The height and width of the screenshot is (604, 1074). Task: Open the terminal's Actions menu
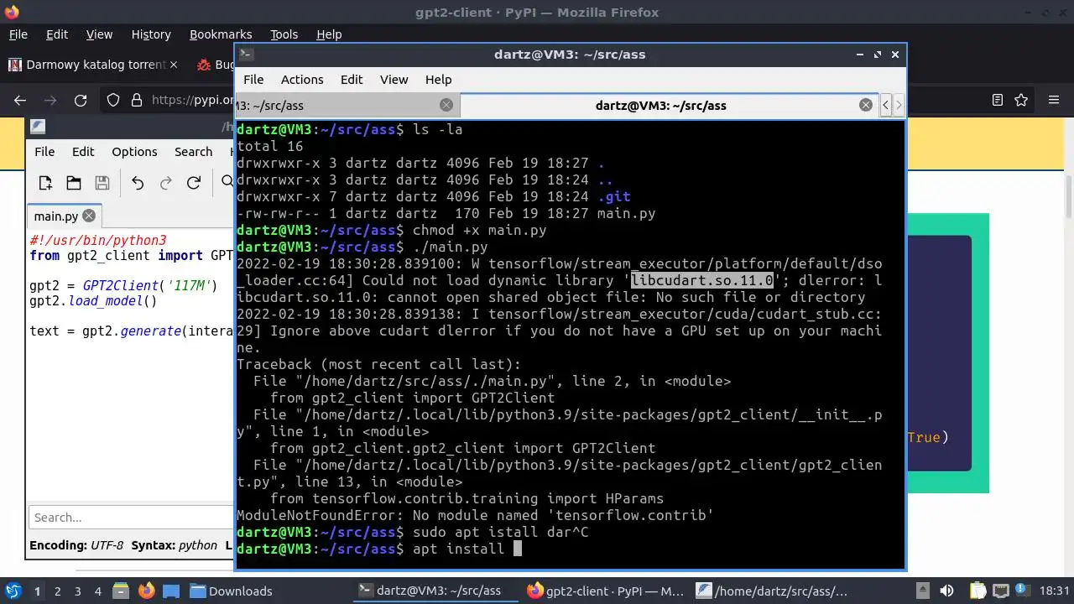coord(302,80)
